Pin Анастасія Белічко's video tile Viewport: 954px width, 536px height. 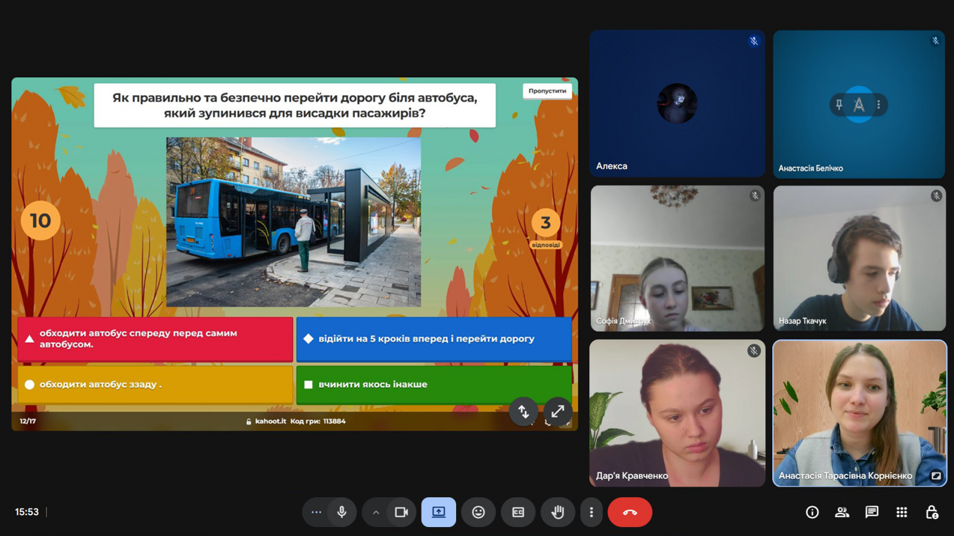click(840, 105)
